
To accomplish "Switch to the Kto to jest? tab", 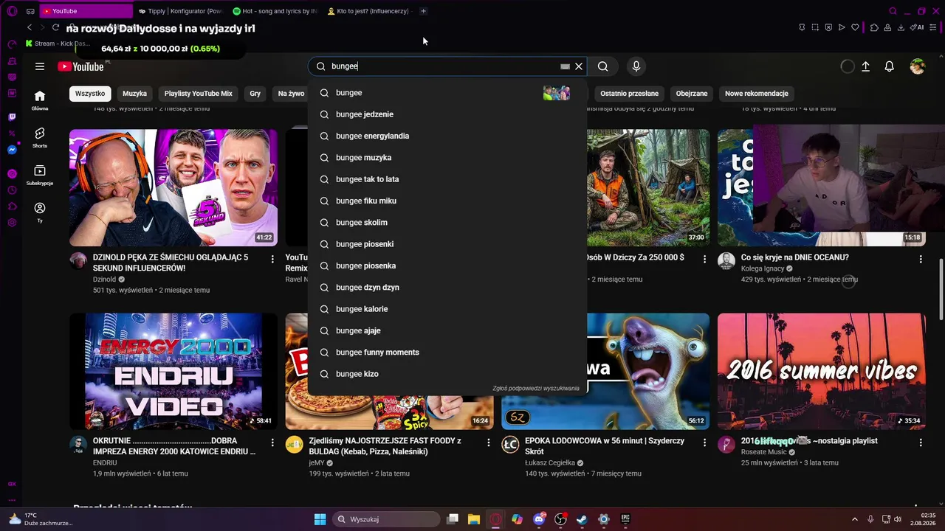I will coord(368,11).
